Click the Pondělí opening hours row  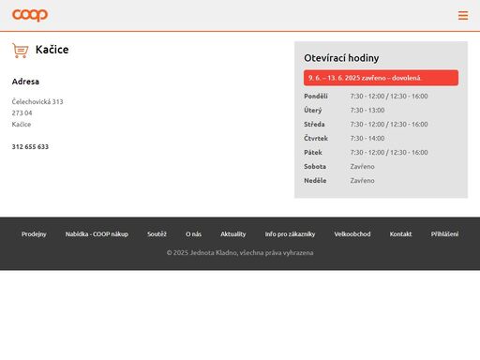tap(381, 97)
